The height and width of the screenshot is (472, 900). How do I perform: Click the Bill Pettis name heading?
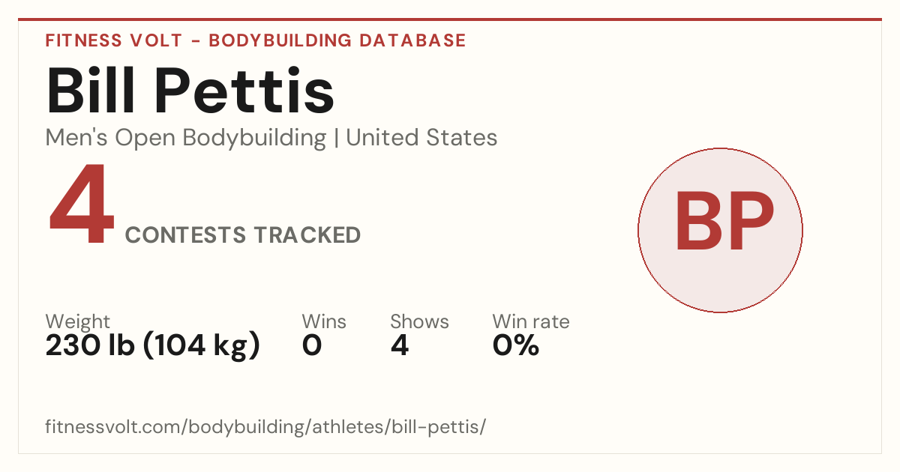click(190, 91)
